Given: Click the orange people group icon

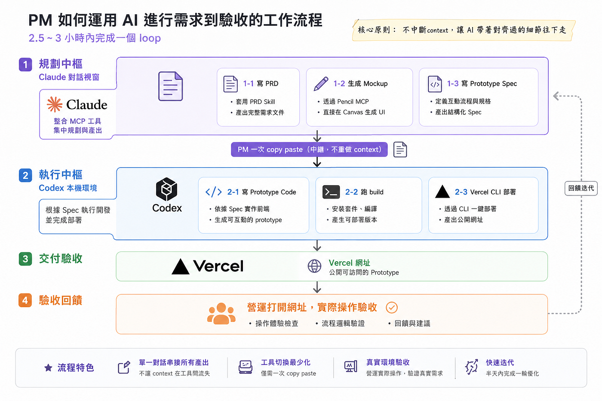Looking at the screenshot, I should (221, 313).
